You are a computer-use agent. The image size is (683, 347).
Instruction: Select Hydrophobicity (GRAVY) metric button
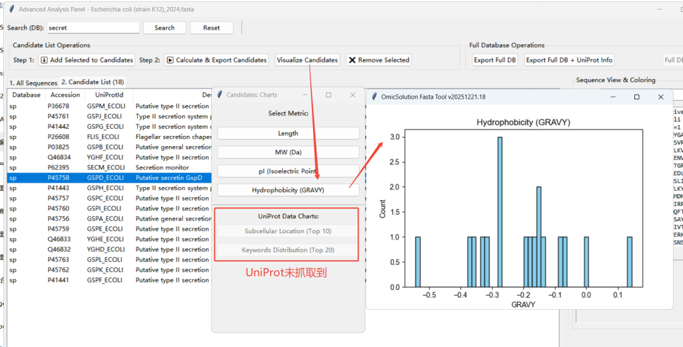[288, 190]
